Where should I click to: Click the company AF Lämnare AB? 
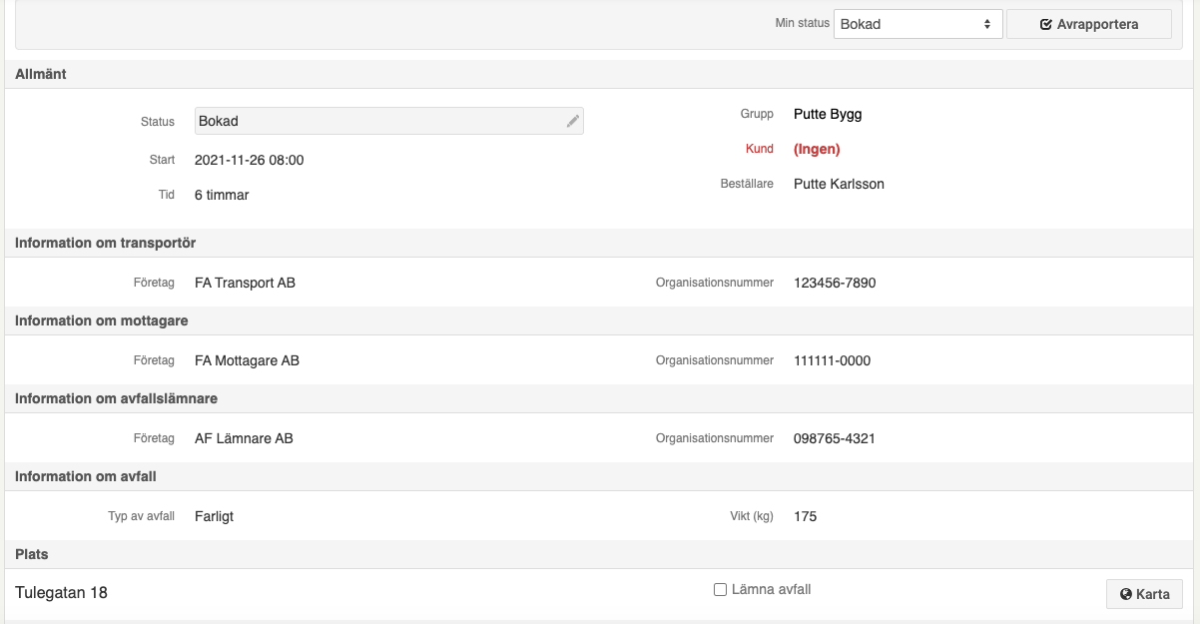coord(244,438)
